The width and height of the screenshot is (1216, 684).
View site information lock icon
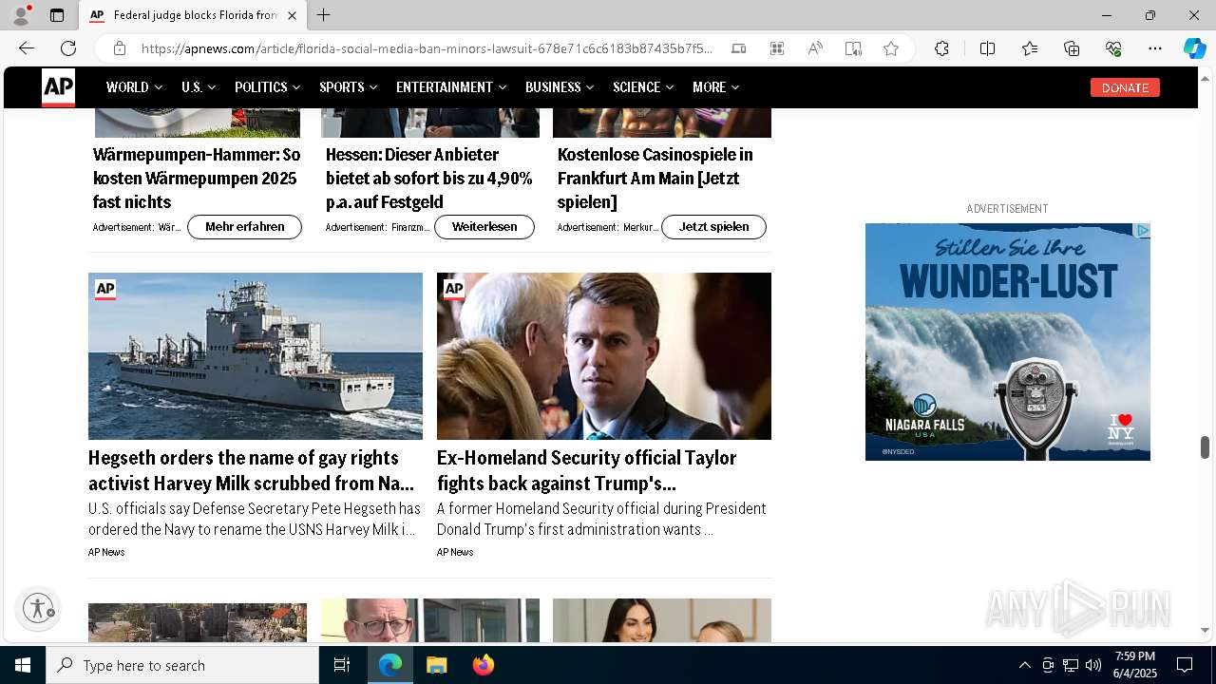(x=120, y=48)
